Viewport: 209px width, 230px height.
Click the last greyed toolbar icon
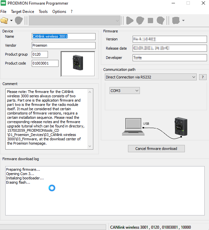pos(176,21)
